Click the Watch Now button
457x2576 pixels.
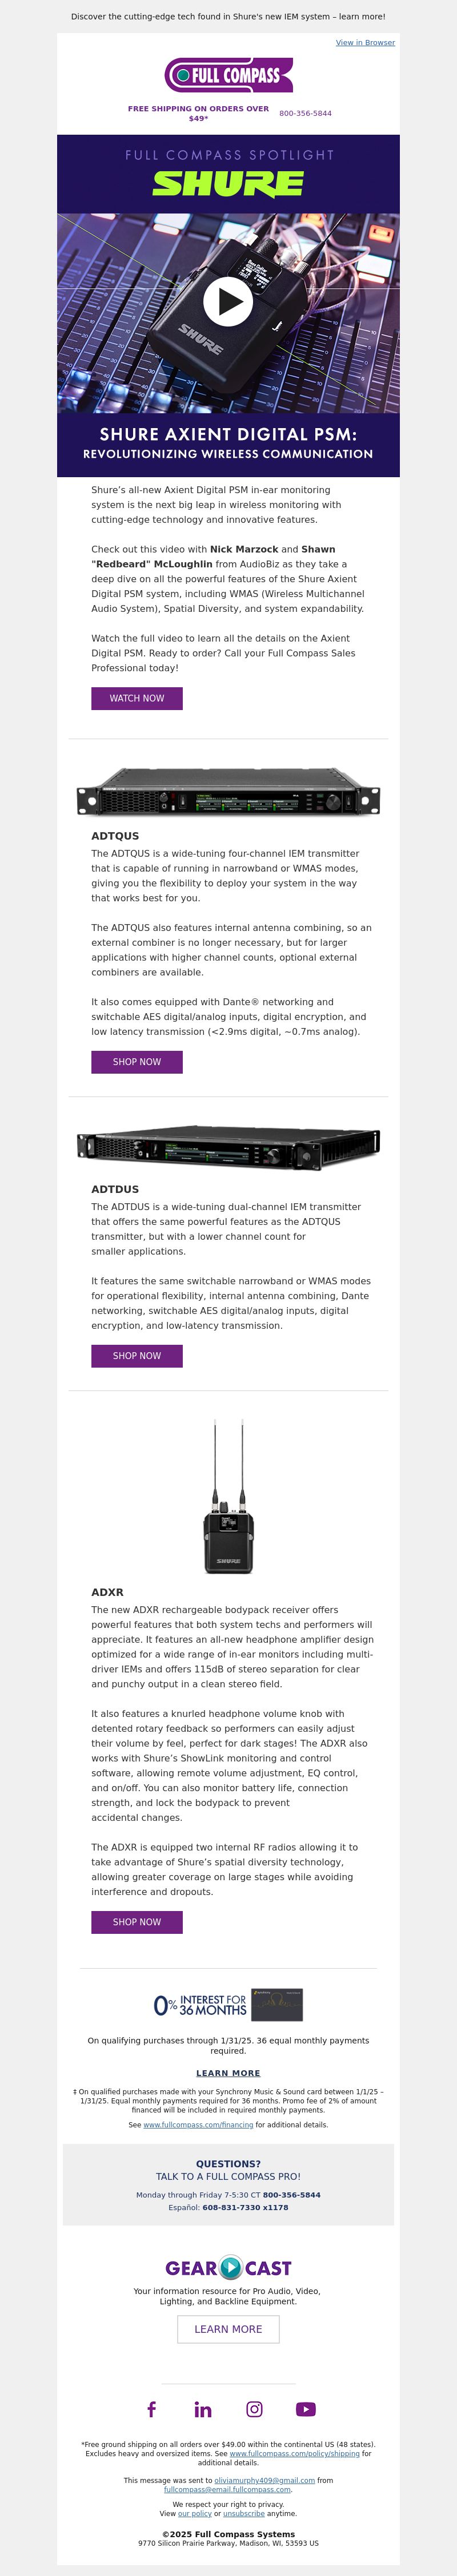coord(137,698)
